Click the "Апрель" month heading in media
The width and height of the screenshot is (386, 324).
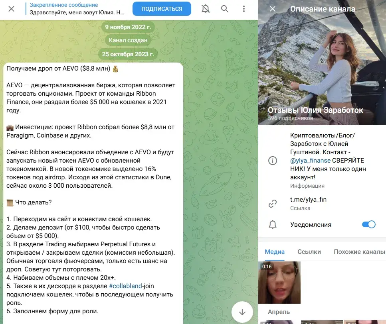point(279,312)
